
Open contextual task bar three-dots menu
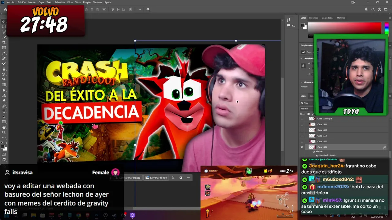point(189,178)
